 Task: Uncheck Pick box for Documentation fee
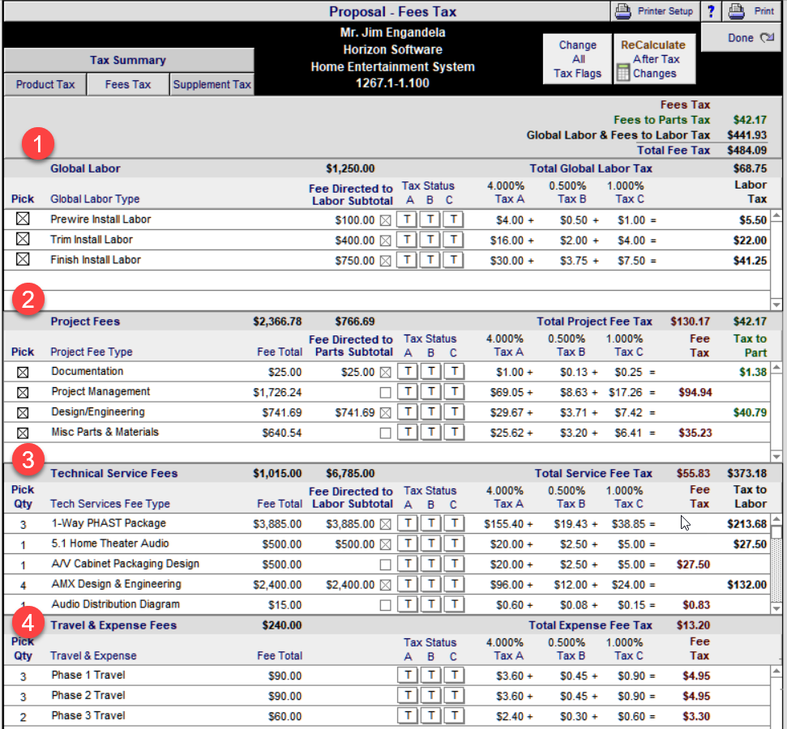pyautogui.click(x=23, y=373)
